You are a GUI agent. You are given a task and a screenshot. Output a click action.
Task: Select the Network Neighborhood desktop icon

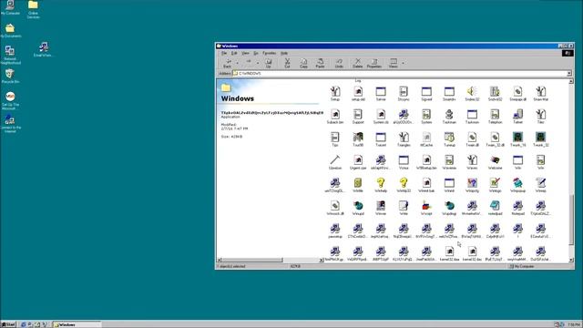click(10, 55)
